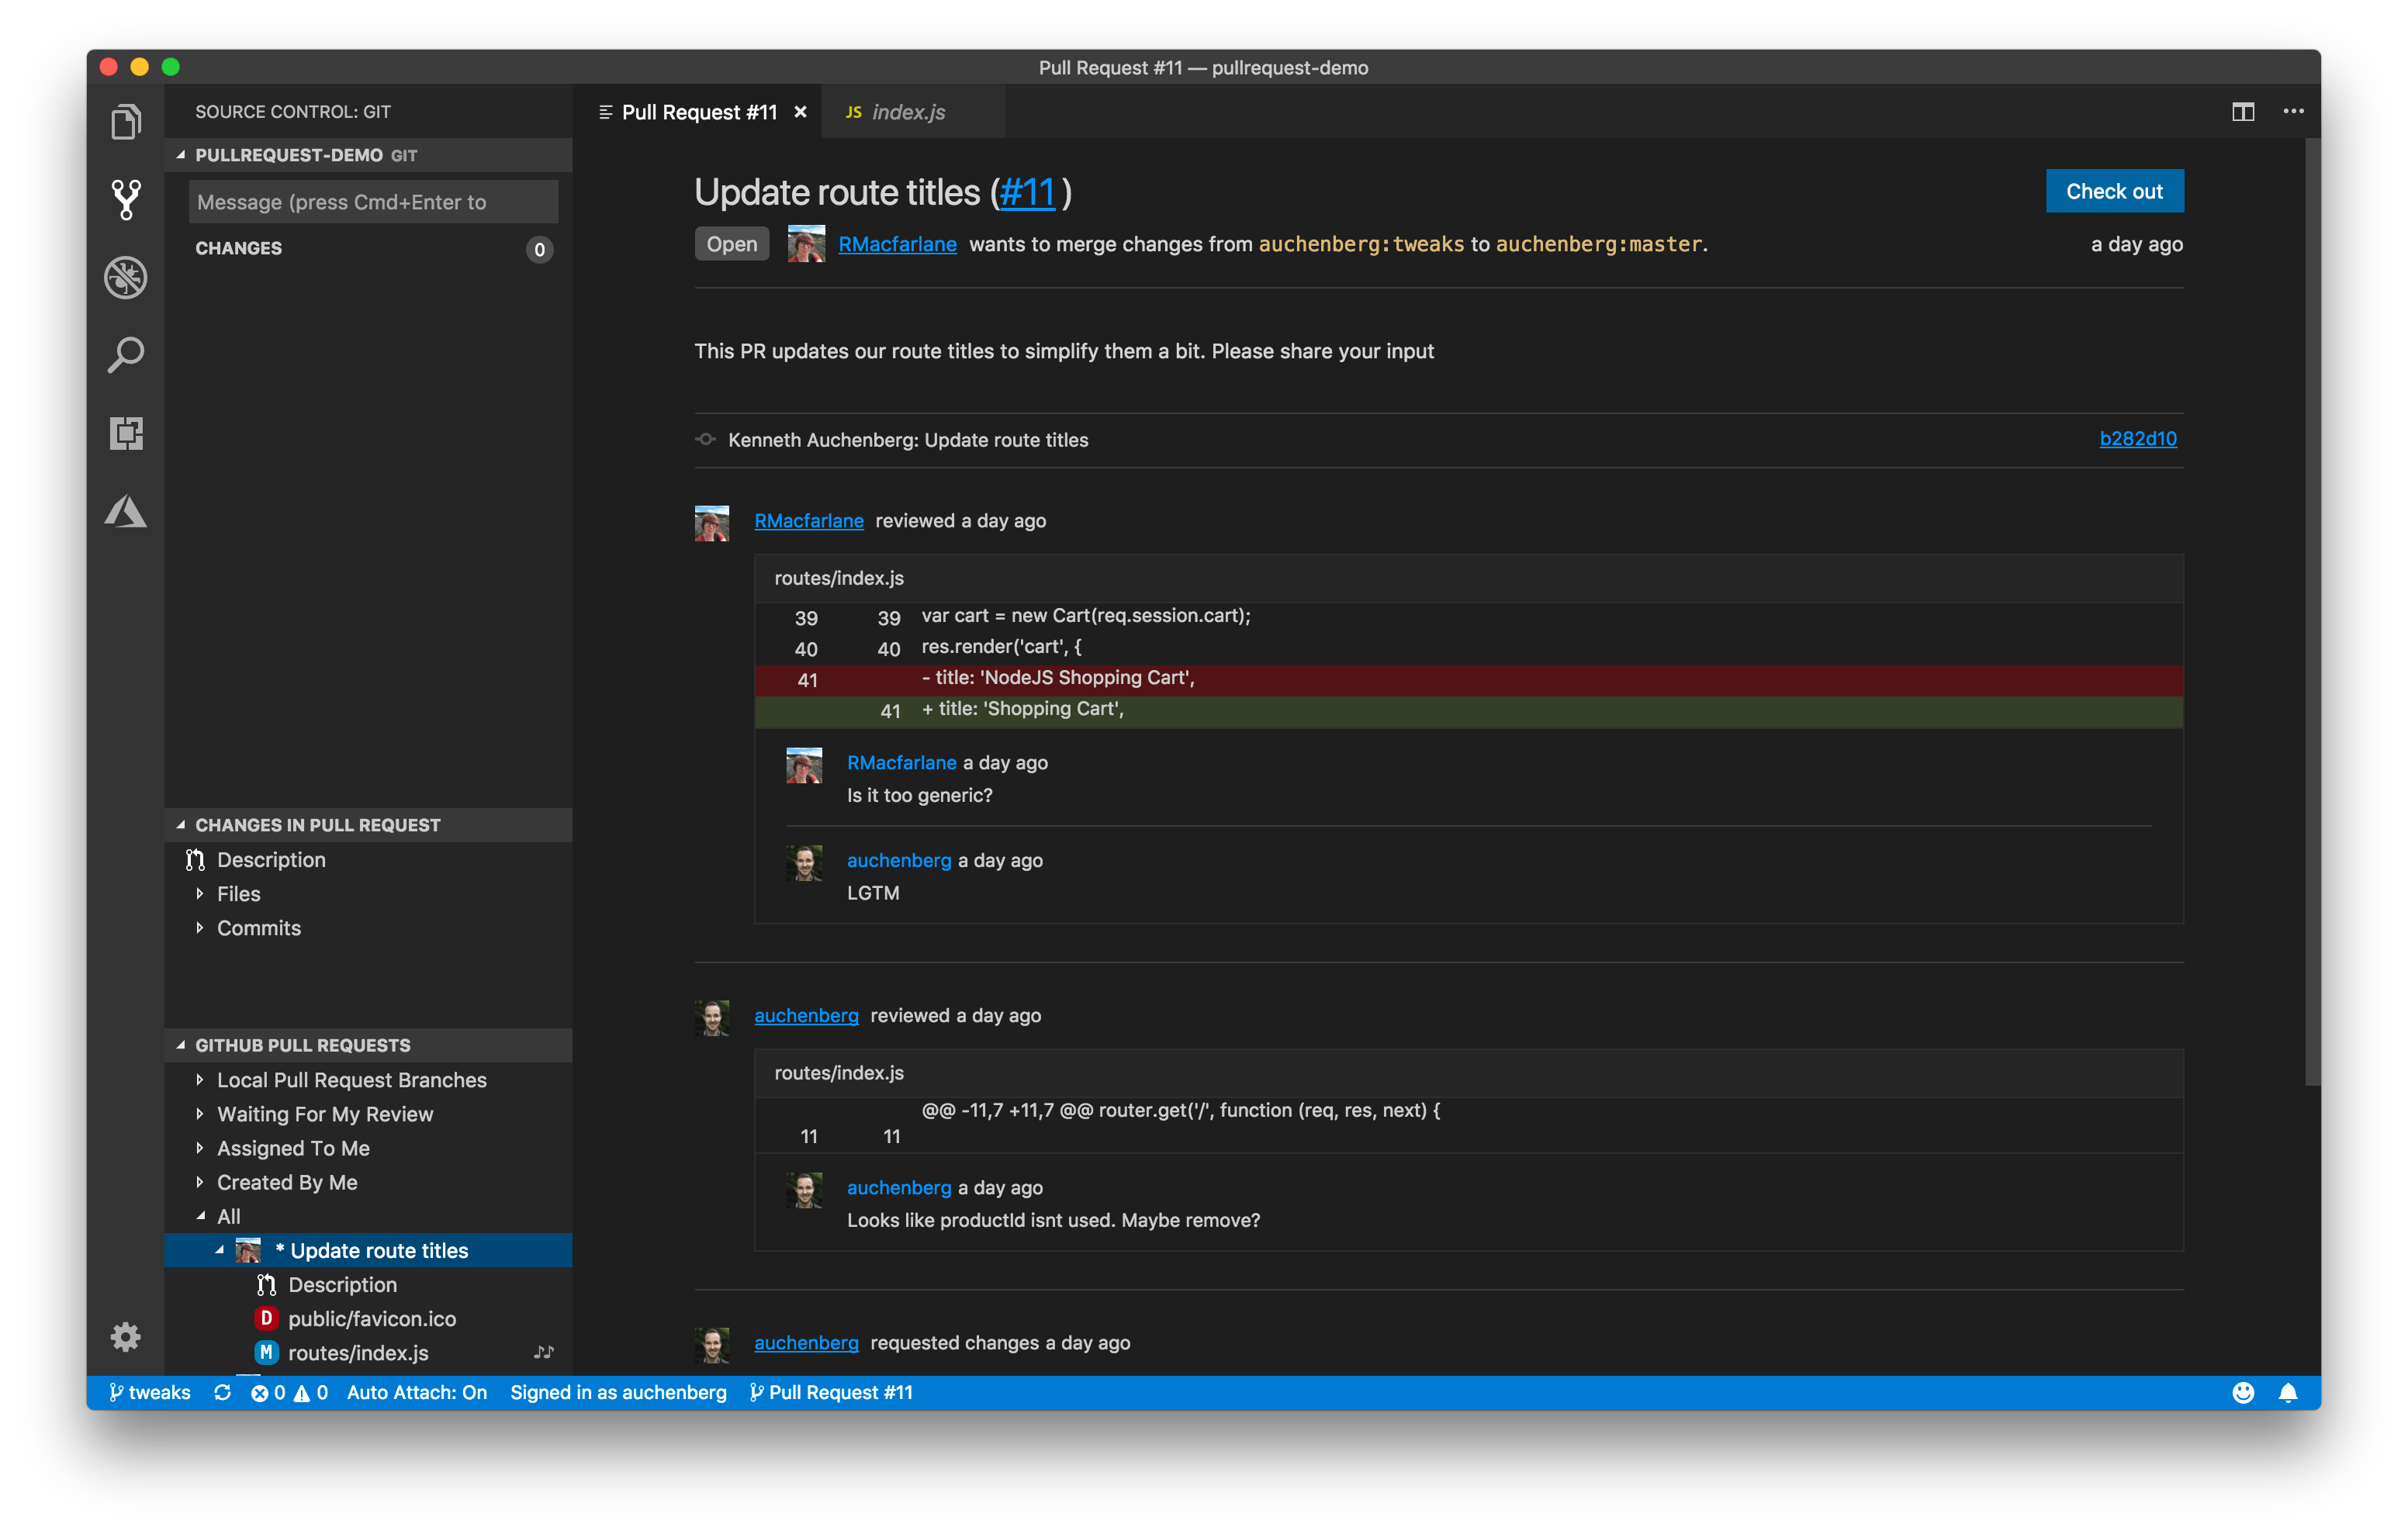Click the Check out button
This screenshot has height=1534, width=2408.
(2113, 191)
